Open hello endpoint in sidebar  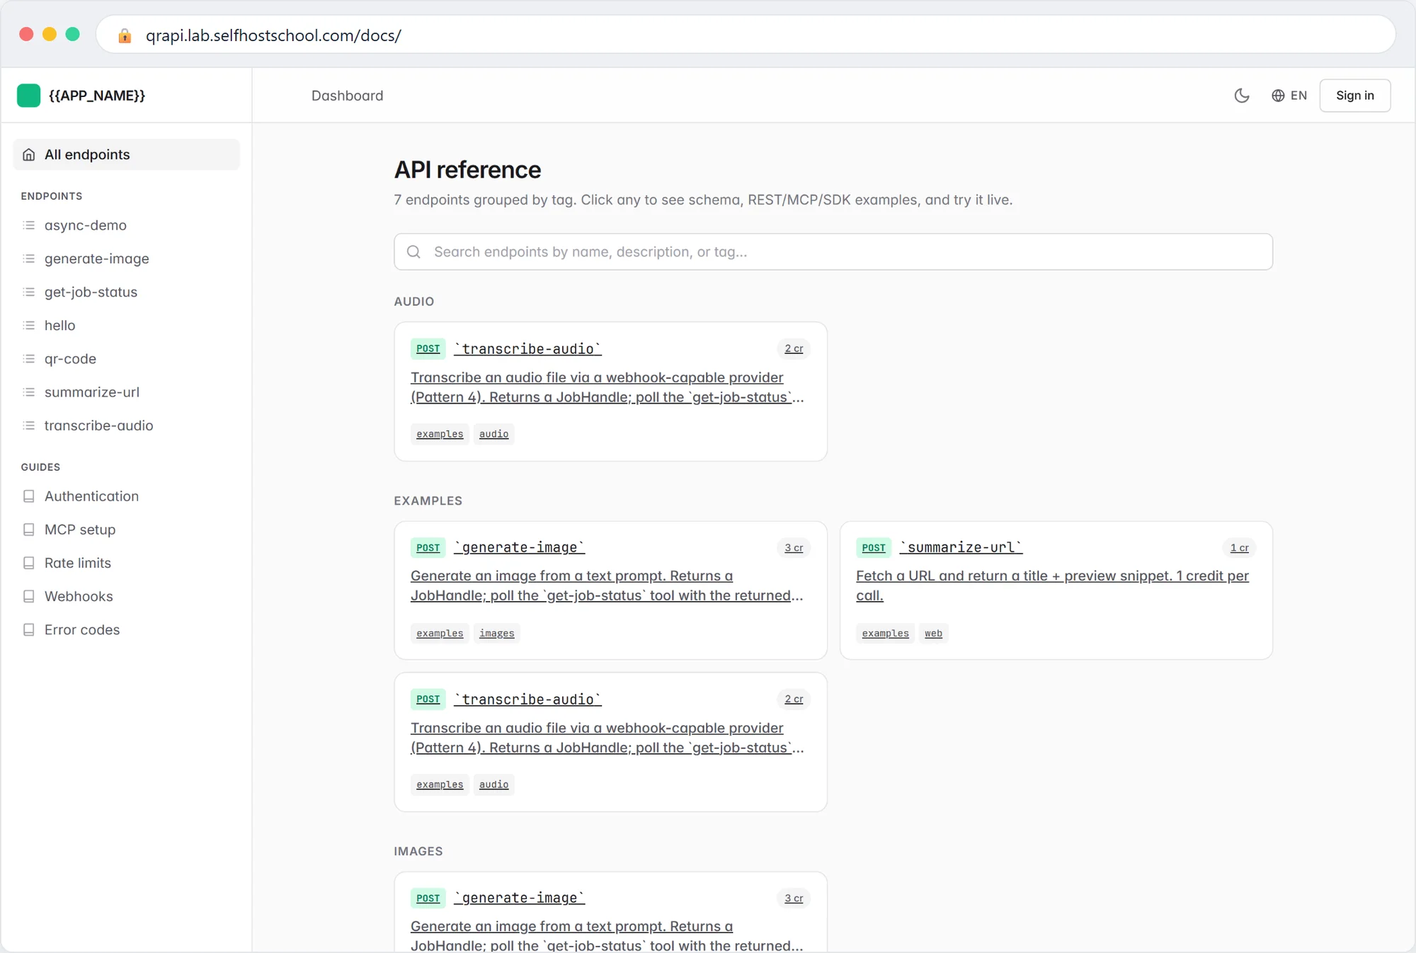coord(59,325)
